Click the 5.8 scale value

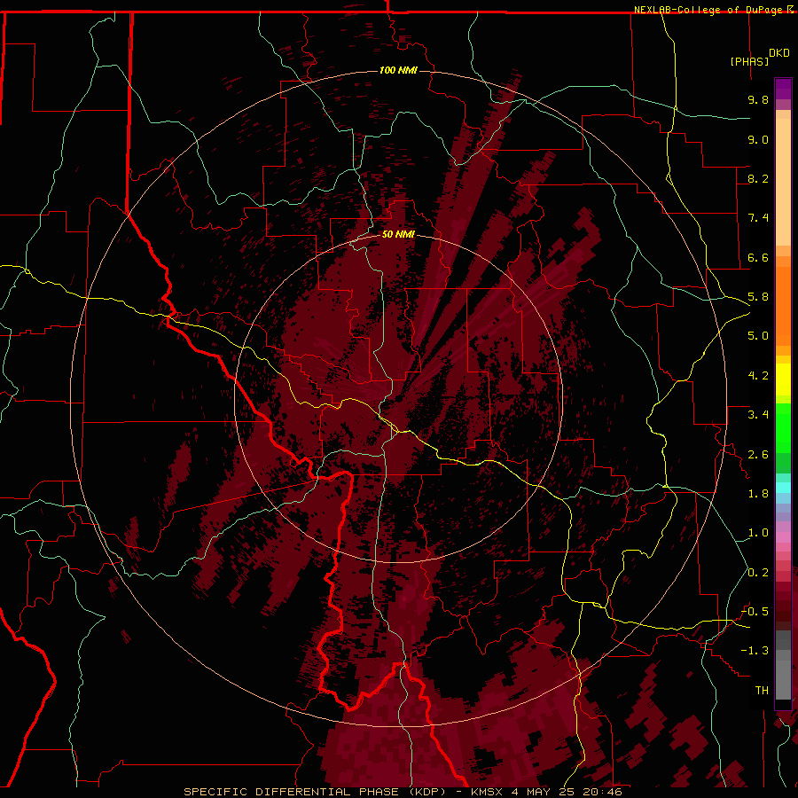[758, 297]
